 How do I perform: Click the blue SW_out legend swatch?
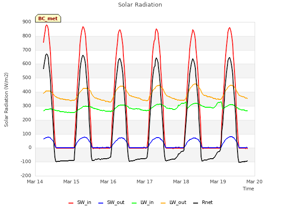point(101,203)
